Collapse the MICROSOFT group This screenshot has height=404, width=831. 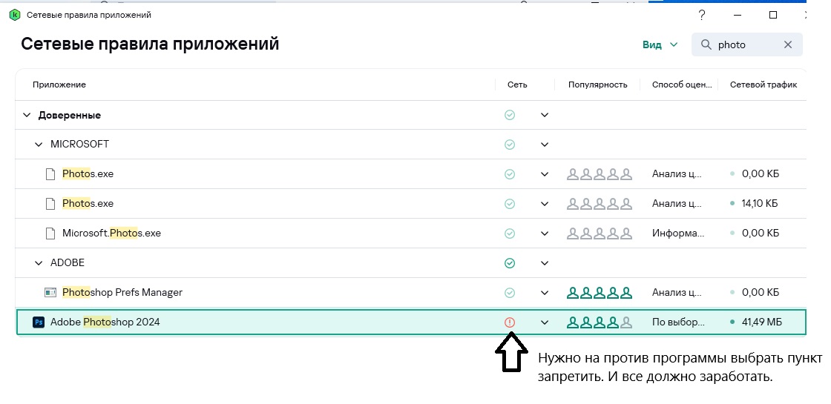[x=39, y=144]
